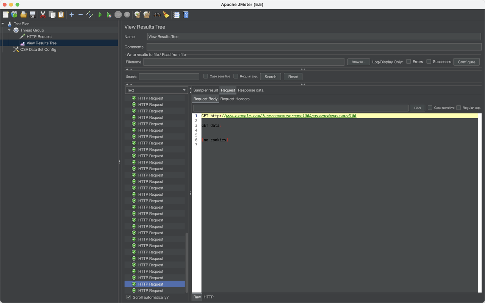Click the highlighted HTTP Request result row
The height and width of the screenshot is (303, 485).
coord(155,284)
